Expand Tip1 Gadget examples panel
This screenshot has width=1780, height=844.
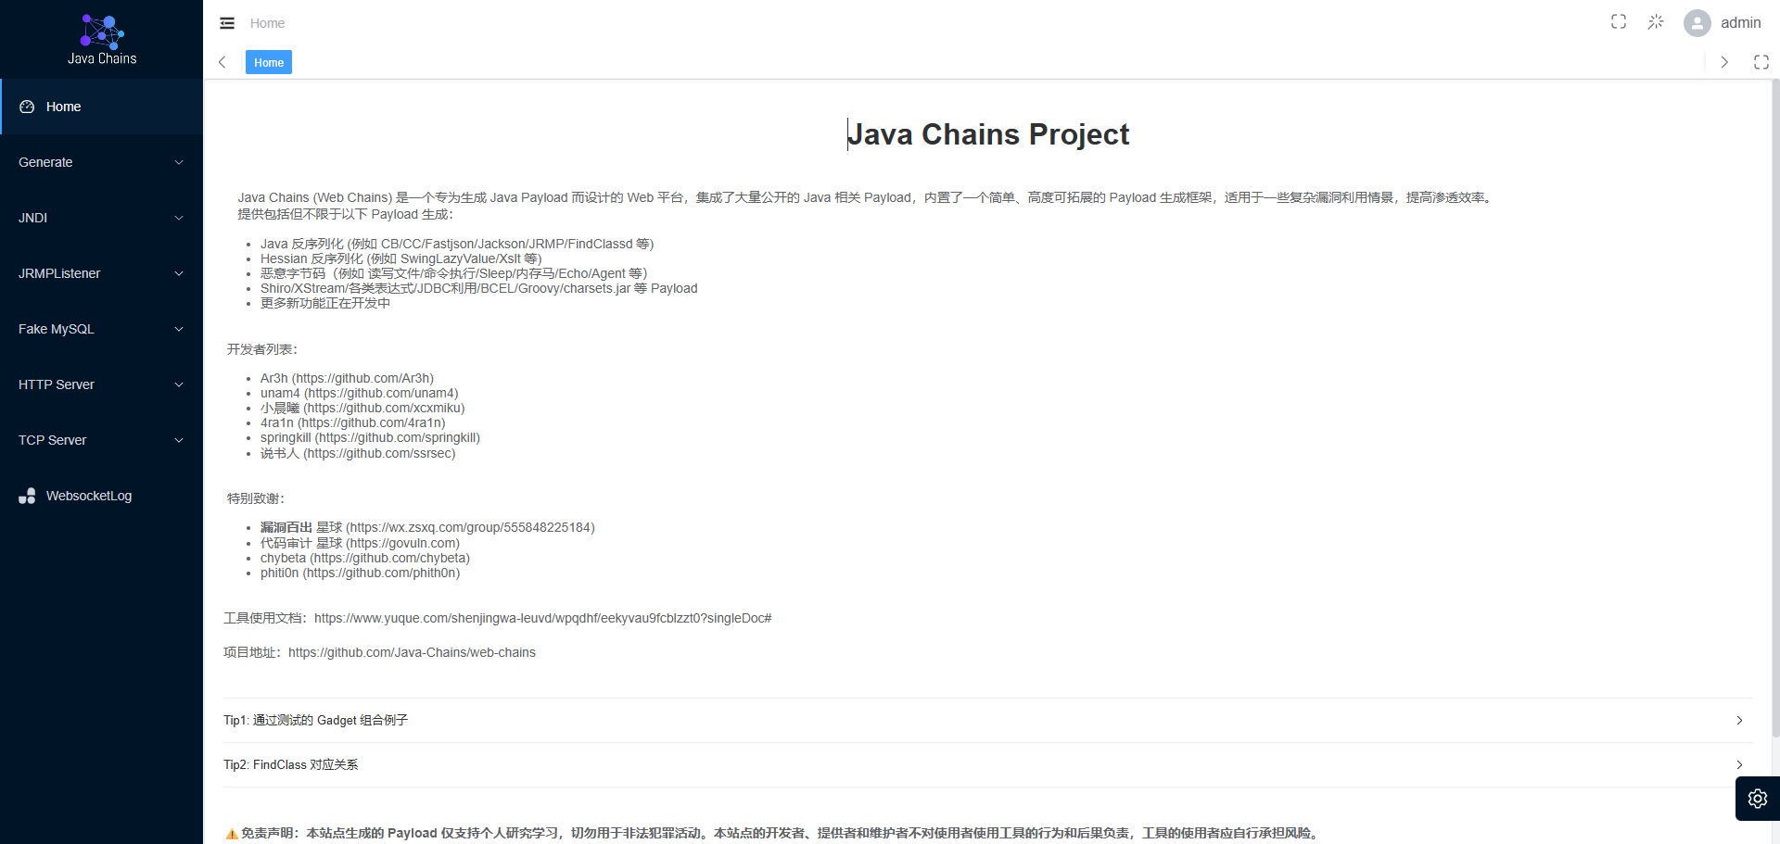pos(987,720)
